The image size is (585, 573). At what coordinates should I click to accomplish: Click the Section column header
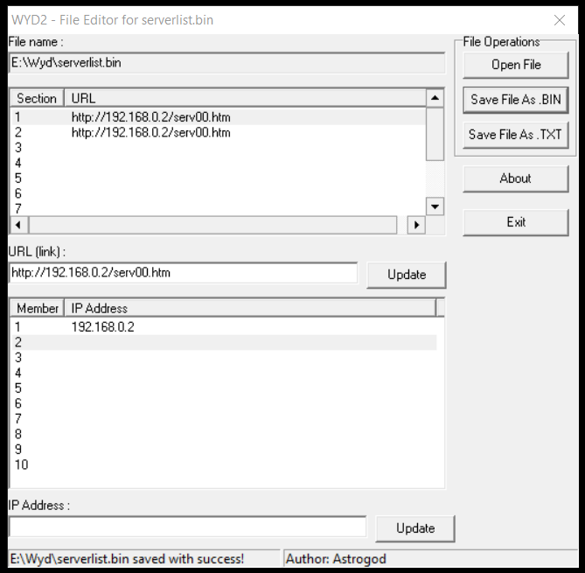tap(37, 99)
